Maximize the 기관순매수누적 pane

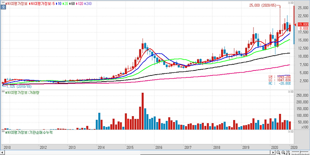[292, 132]
